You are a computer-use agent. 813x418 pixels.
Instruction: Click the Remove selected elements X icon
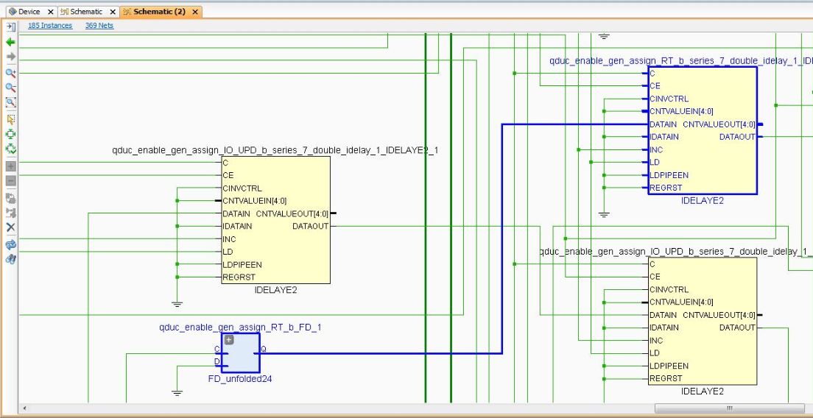tap(10, 227)
